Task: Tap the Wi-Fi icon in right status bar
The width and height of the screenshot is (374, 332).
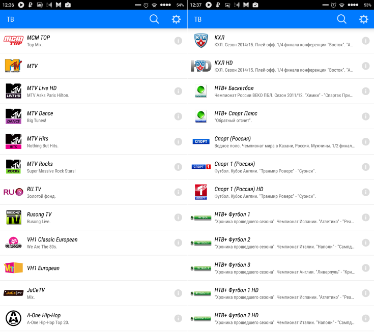Action: (342, 5)
